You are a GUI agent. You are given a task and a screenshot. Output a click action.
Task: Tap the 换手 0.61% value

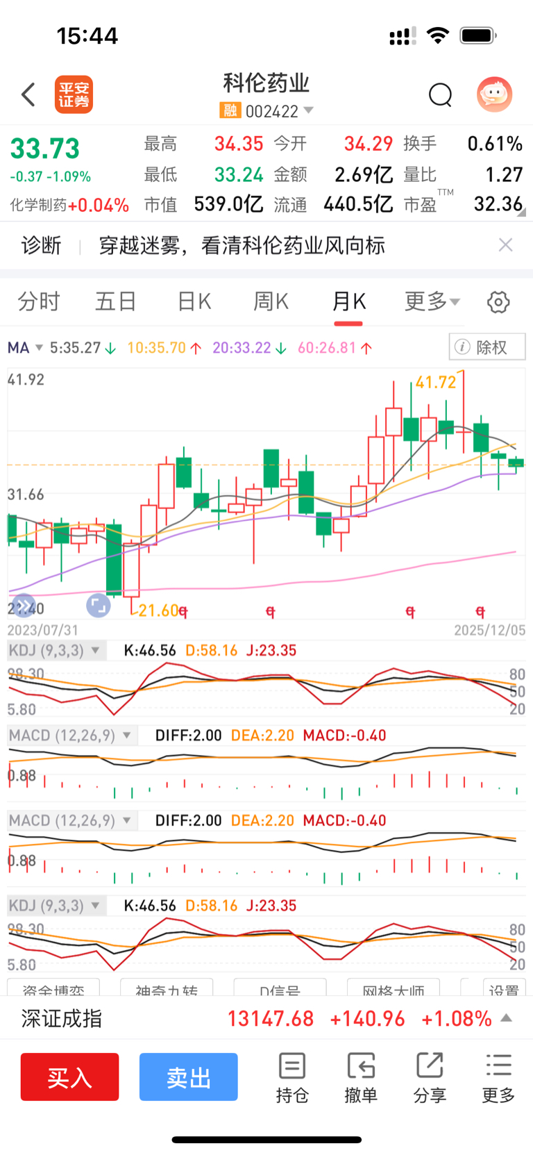(x=495, y=144)
